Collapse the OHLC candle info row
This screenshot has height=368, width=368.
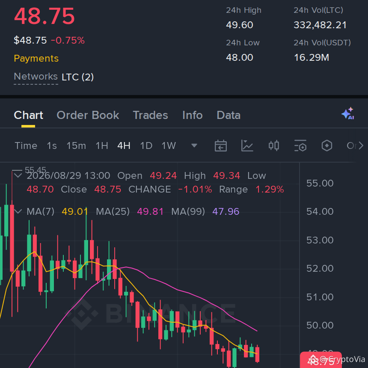coord(18,175)
